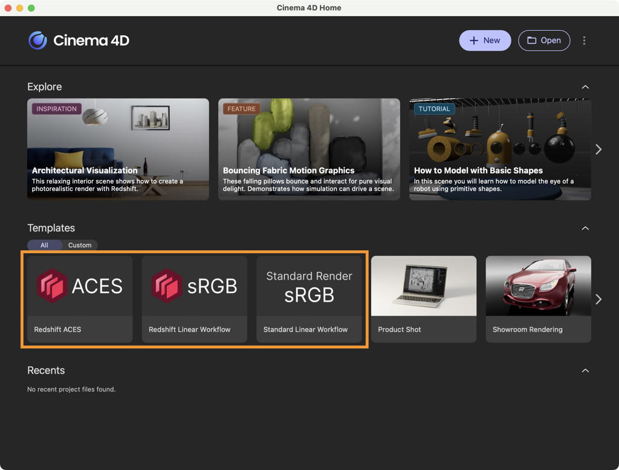The height and width of the screenshot is (470, 619).
Task: Maximize the Cinema 4D Home window
Action: (31, 8)
